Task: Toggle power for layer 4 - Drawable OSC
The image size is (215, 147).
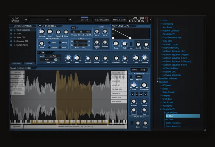Action: tap(11, 41)
